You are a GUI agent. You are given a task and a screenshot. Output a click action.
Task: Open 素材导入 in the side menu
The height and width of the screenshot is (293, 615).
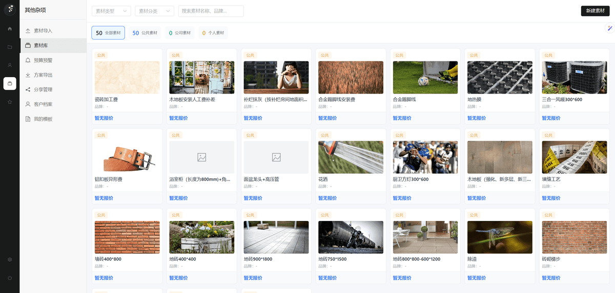coord(43,31)
